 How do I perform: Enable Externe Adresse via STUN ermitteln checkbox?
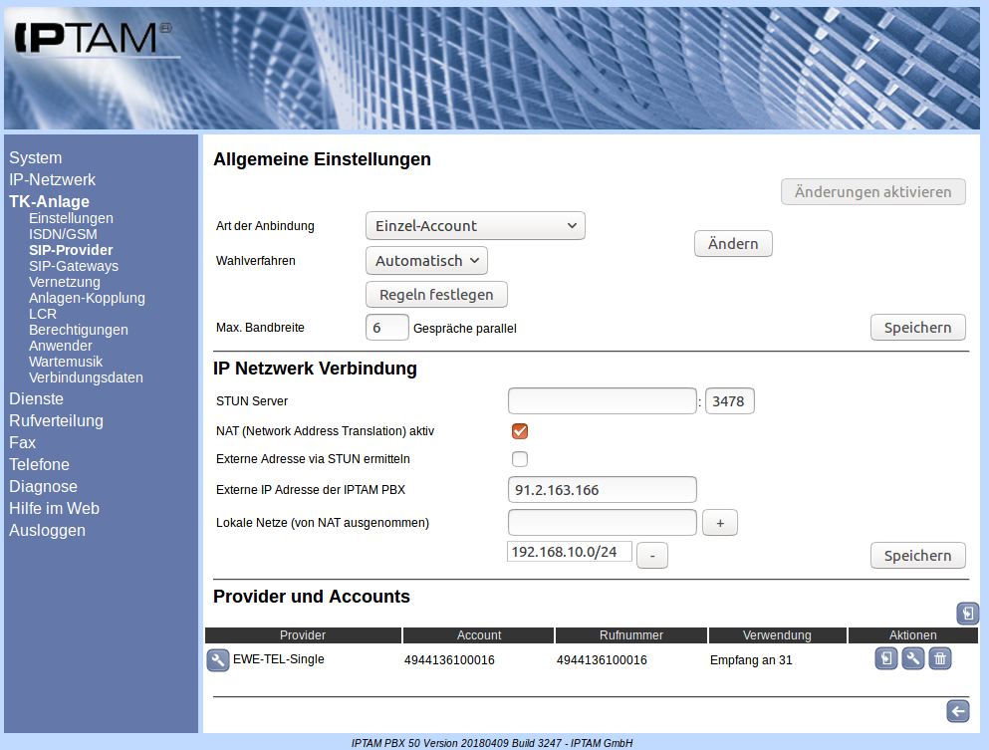click(x=519, y=459)
